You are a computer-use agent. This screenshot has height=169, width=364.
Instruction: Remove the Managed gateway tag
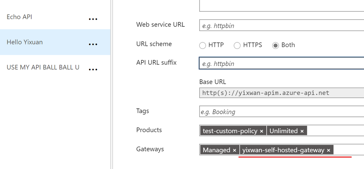[234, 150]
